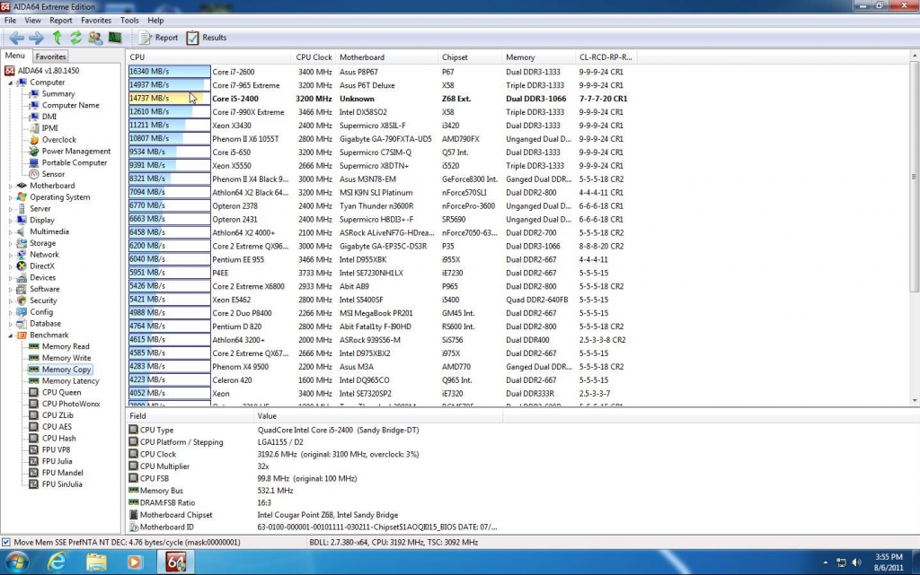The height and width of the screenshot is (575, 920).
Task: Click the Back arrow toolbar icon
Action: (16, 38)
